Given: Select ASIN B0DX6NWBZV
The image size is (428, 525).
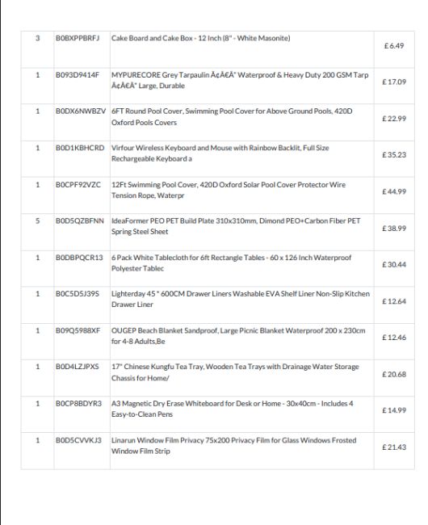Looking at the screenshot, I should pyautogui.click(x=81, y=111).
